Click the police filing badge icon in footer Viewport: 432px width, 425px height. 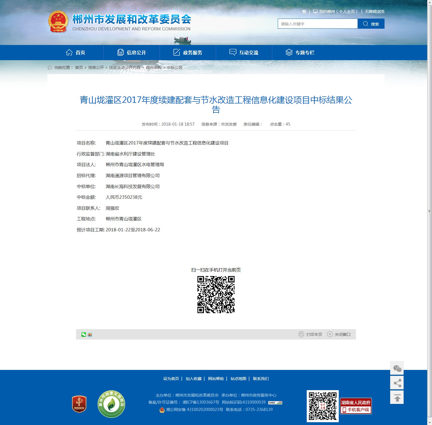pyautogui.click(x=162, y=410)
